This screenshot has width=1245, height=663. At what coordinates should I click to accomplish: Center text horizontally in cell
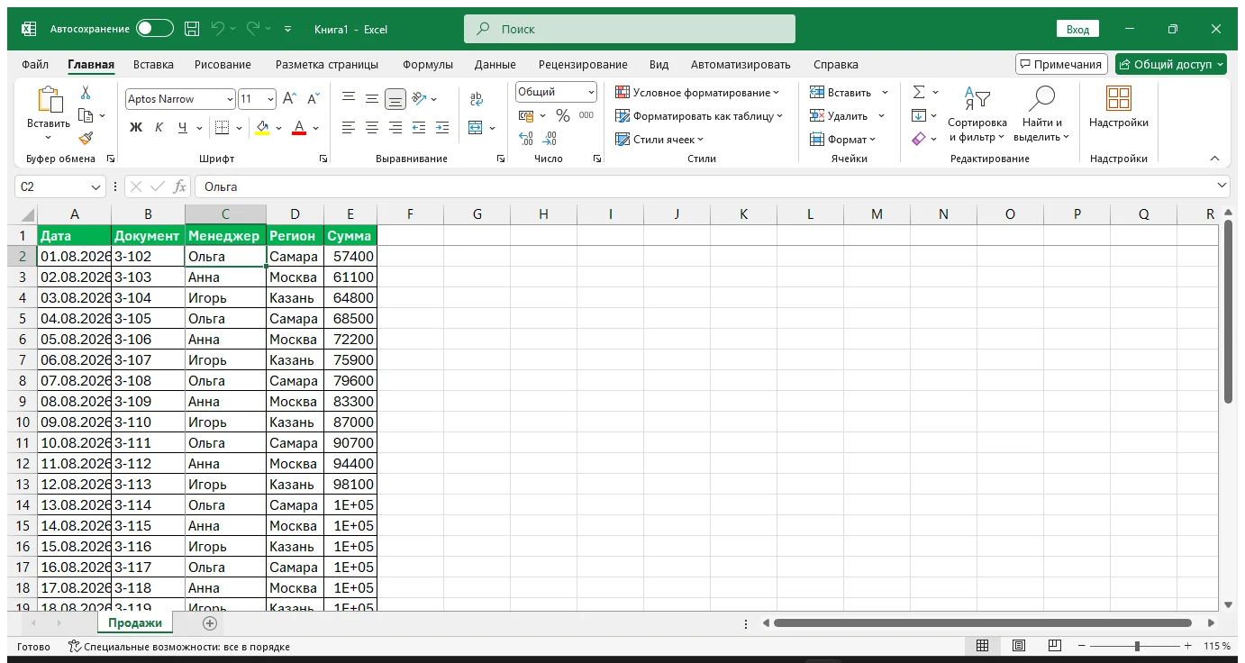click(371, 128)
